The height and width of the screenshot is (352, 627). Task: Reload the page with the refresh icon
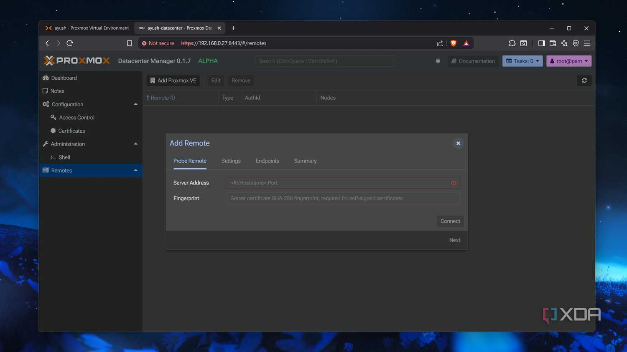click(70, 43)
